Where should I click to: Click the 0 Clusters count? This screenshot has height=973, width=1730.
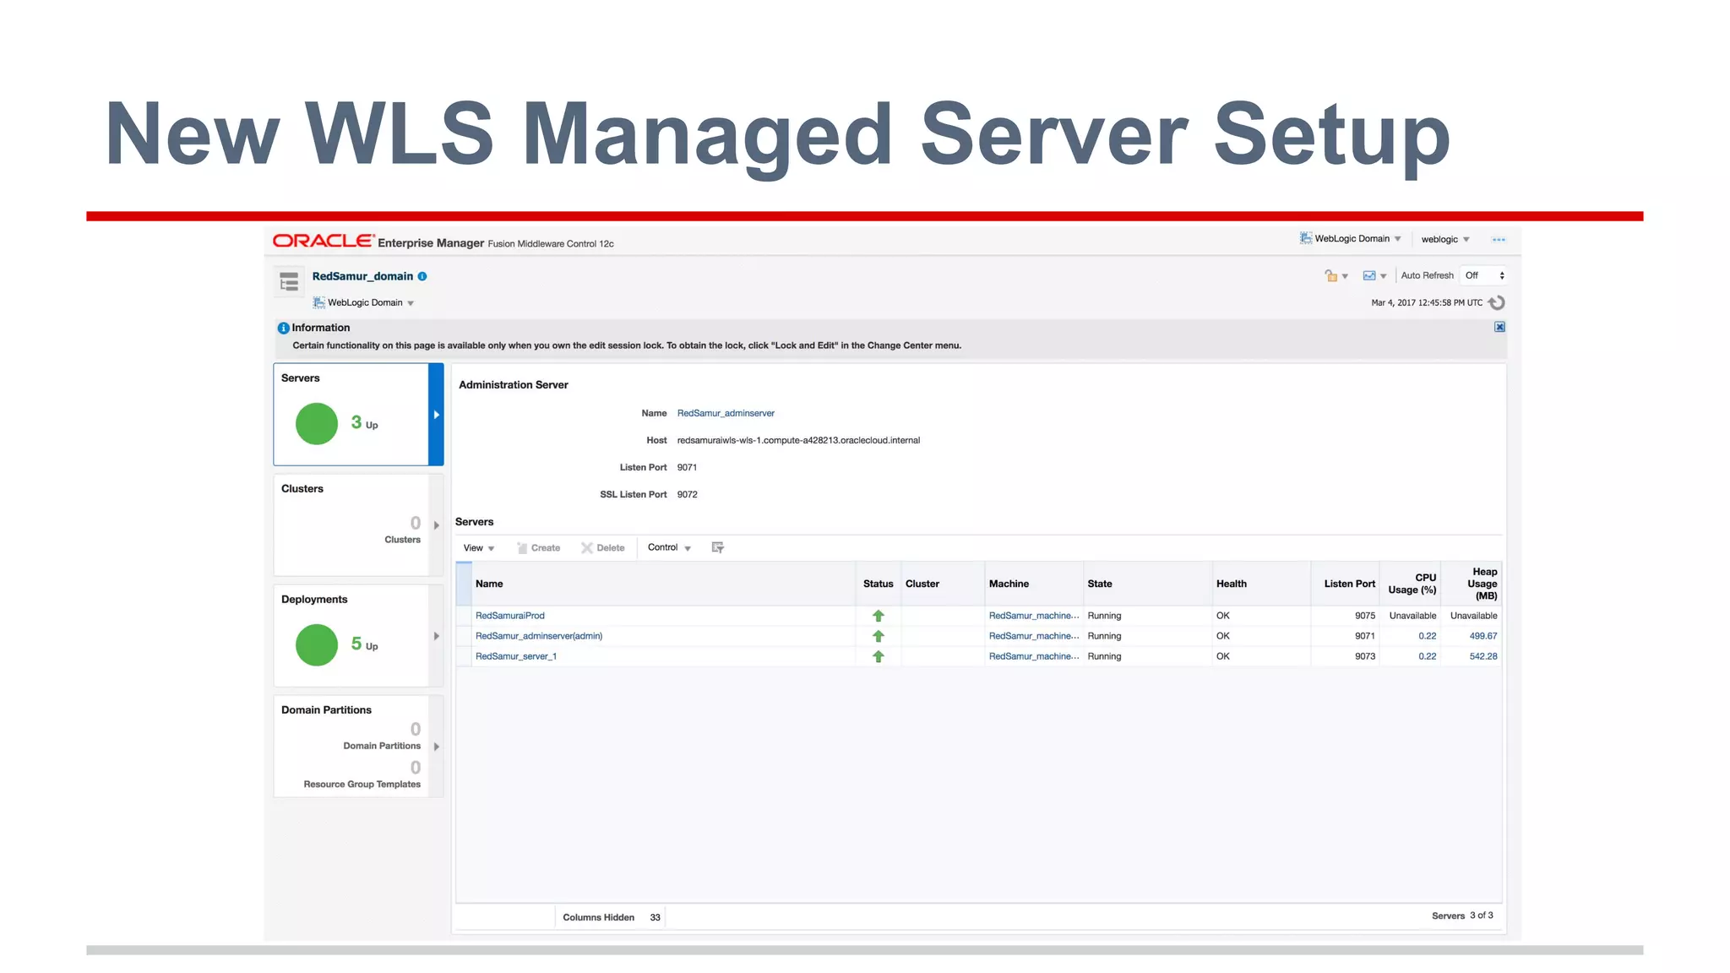pyautogui.click(x=415, y=524)
